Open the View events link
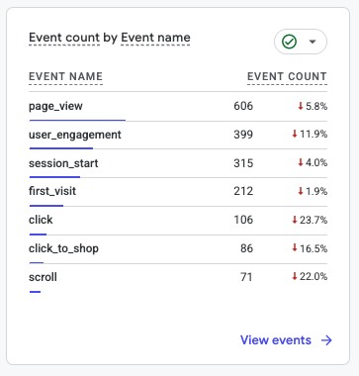This screenshot has height=376, width=359. point(276,340)
